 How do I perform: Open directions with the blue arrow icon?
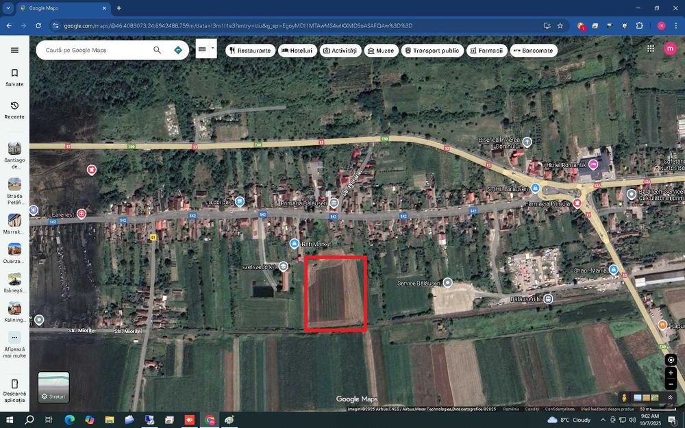coord(178,50)
